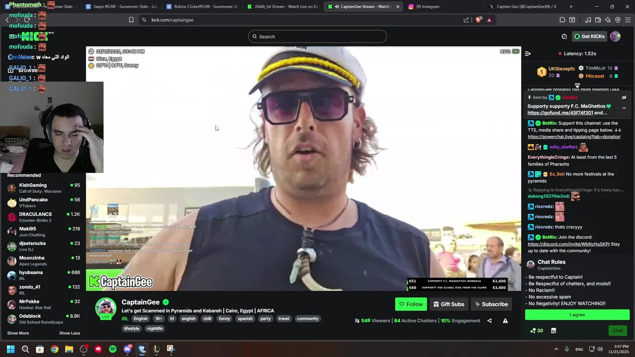The width and height of the screenshot is (635, 357).
Task: Open recommended channel Maki95
Action: (x=44, y=232)
